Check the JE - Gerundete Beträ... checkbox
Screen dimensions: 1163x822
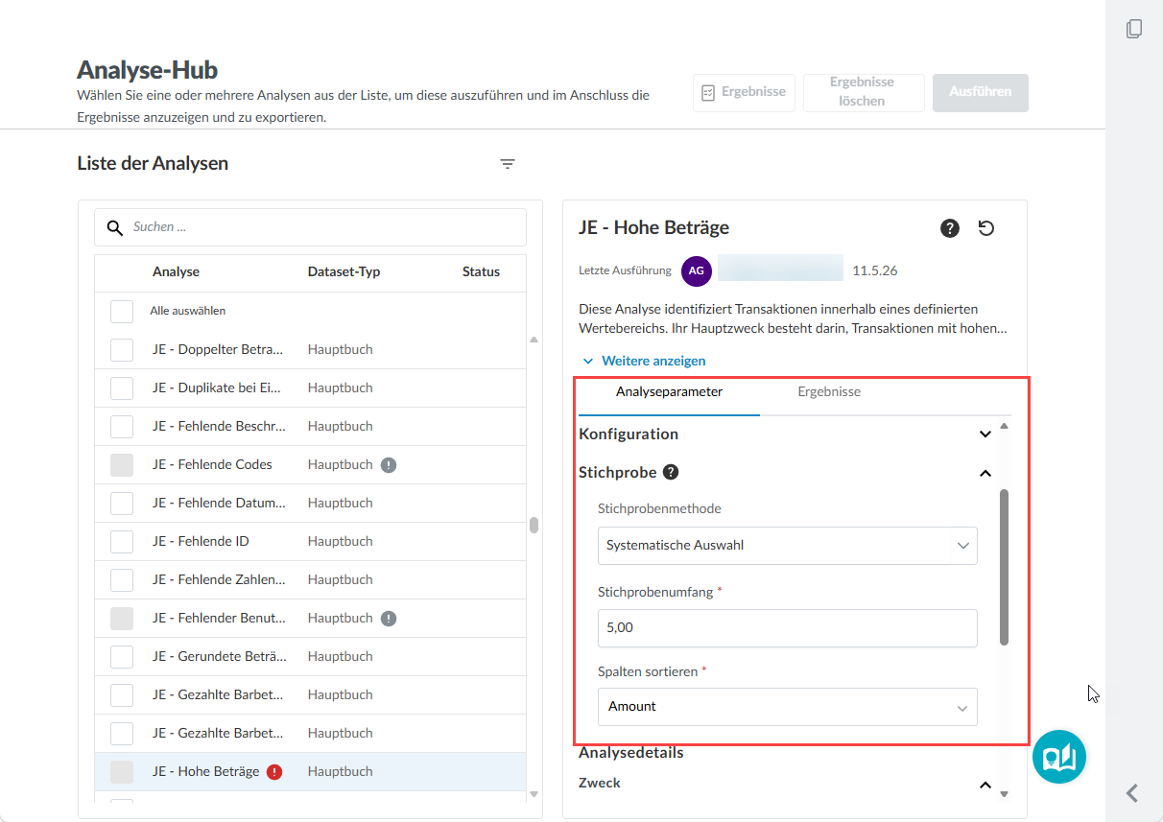[x=122, y=657]
